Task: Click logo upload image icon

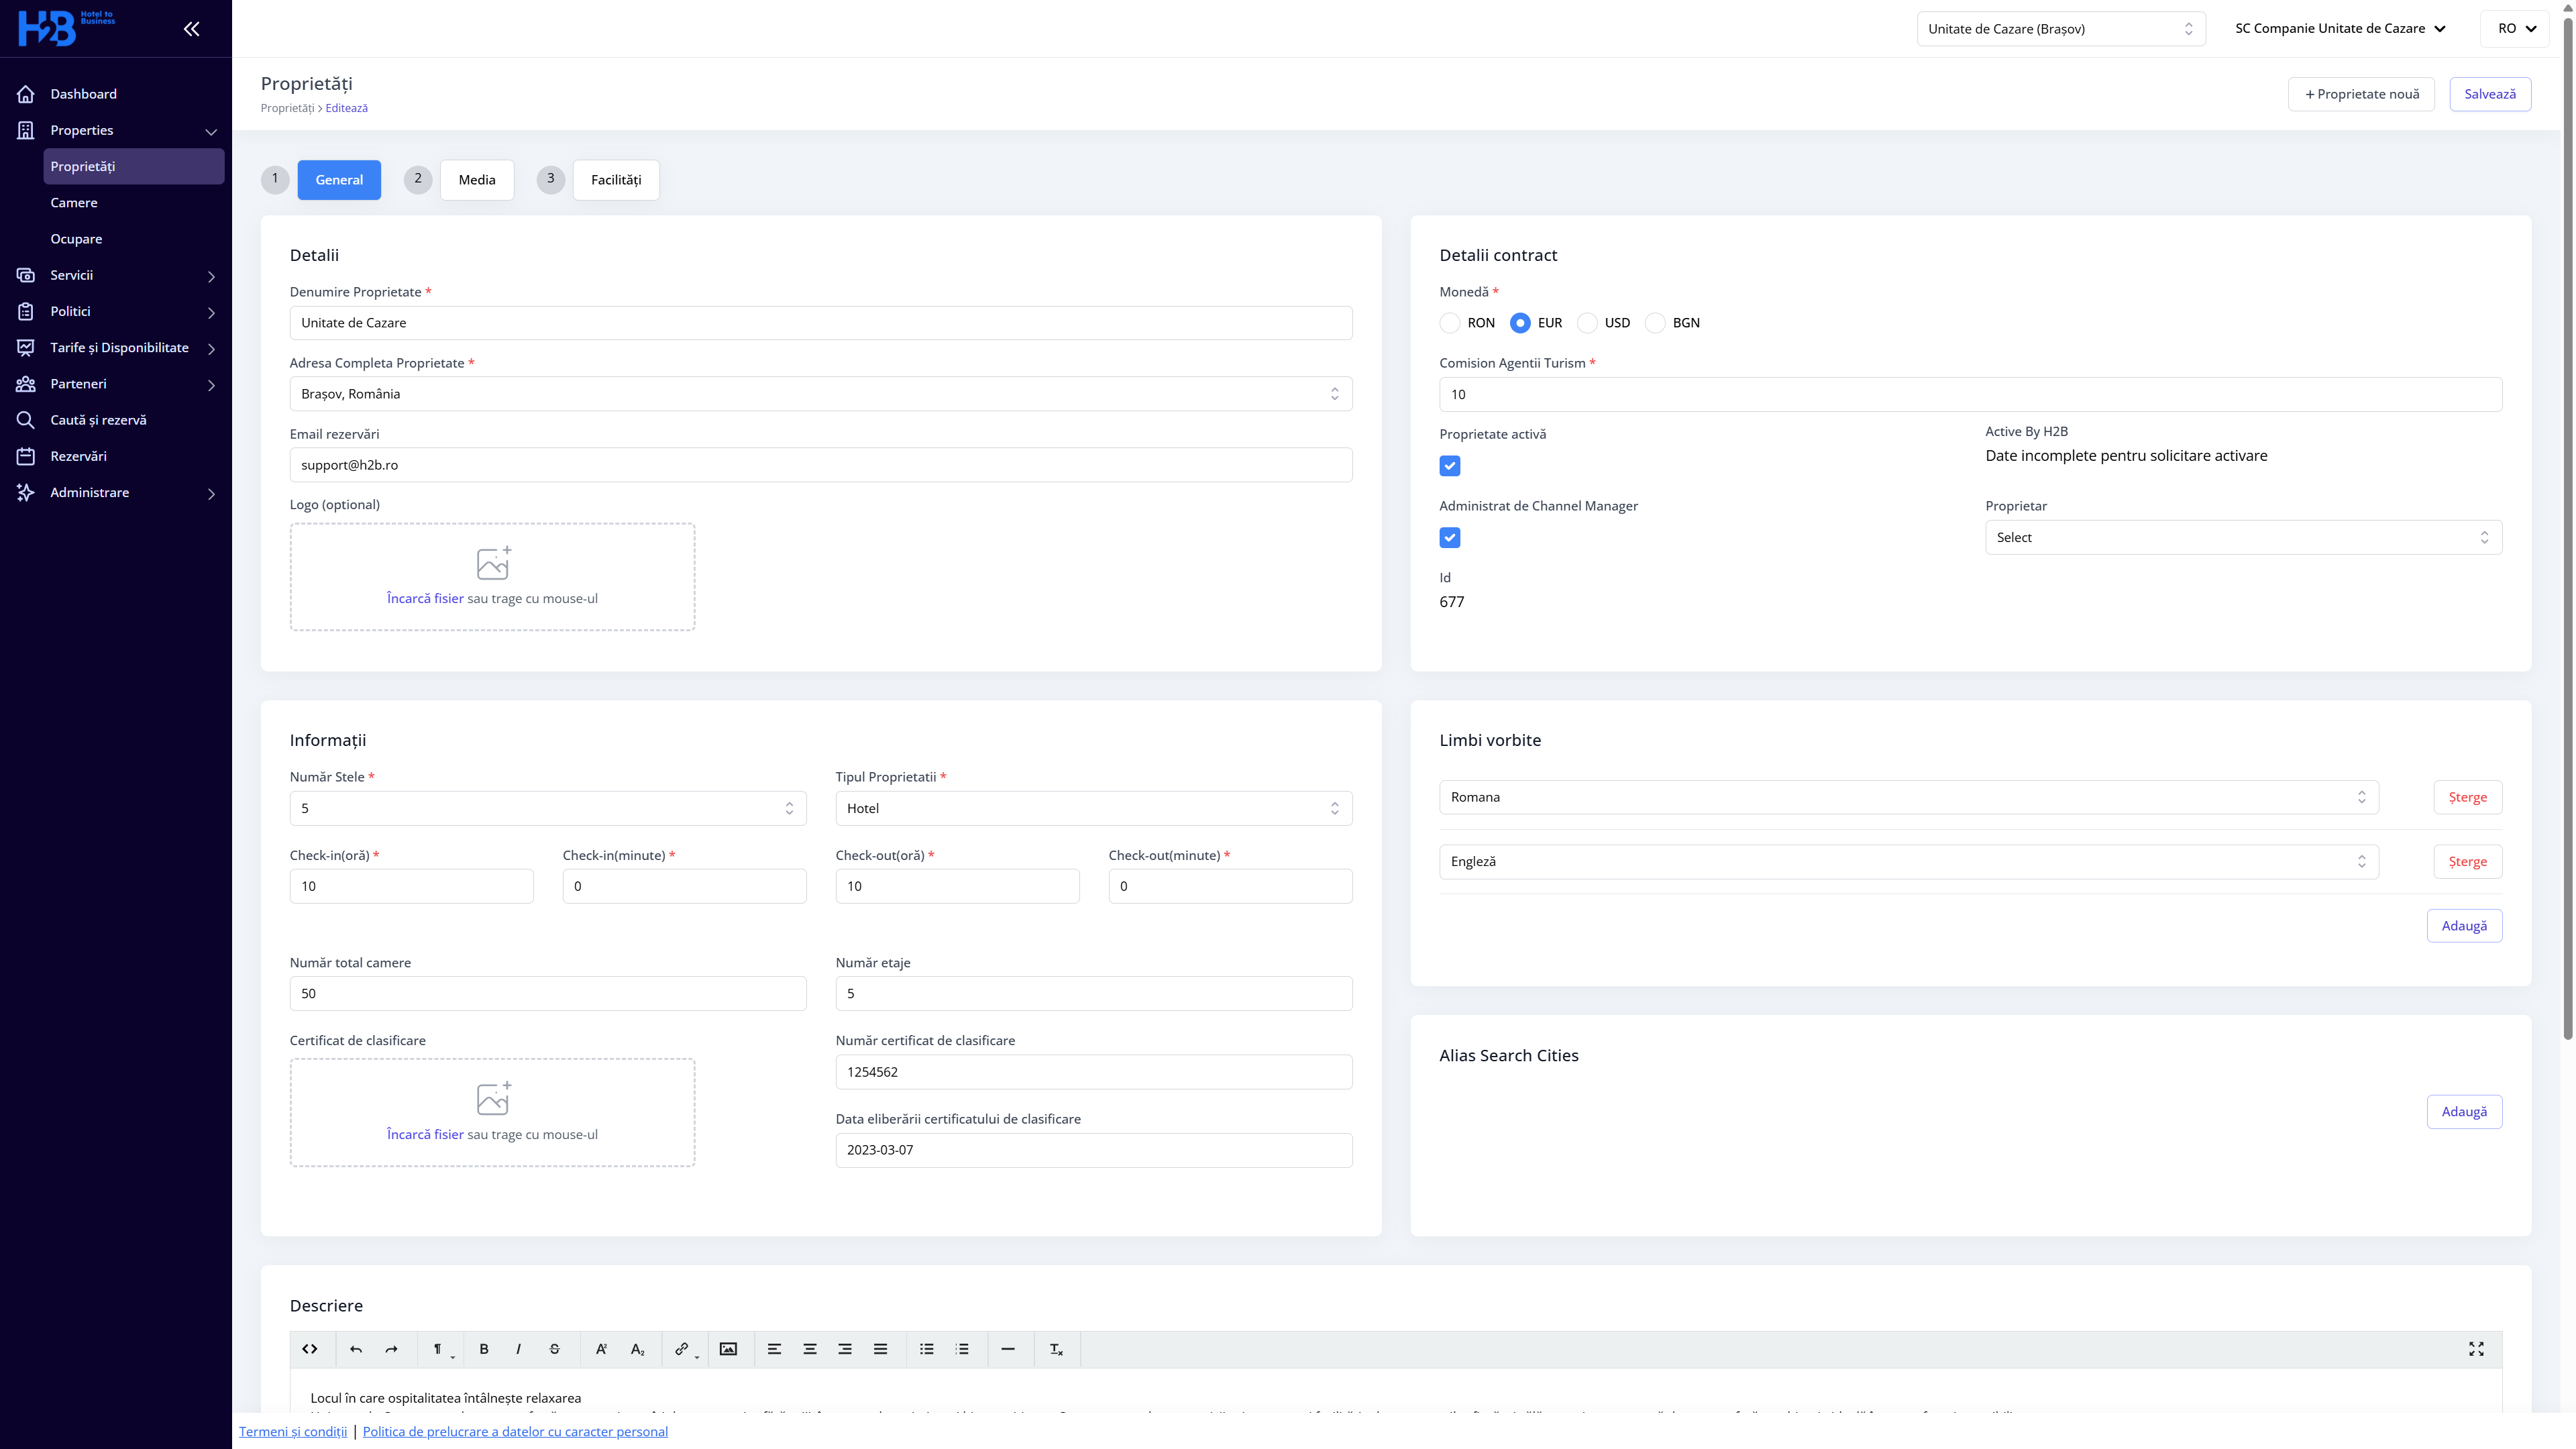Action: (x=493, y=563)
